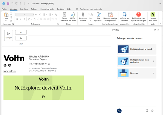Screen dimensions: 163x115
Task: Increase the paragraph indent
Action: (x=56, y=19)
